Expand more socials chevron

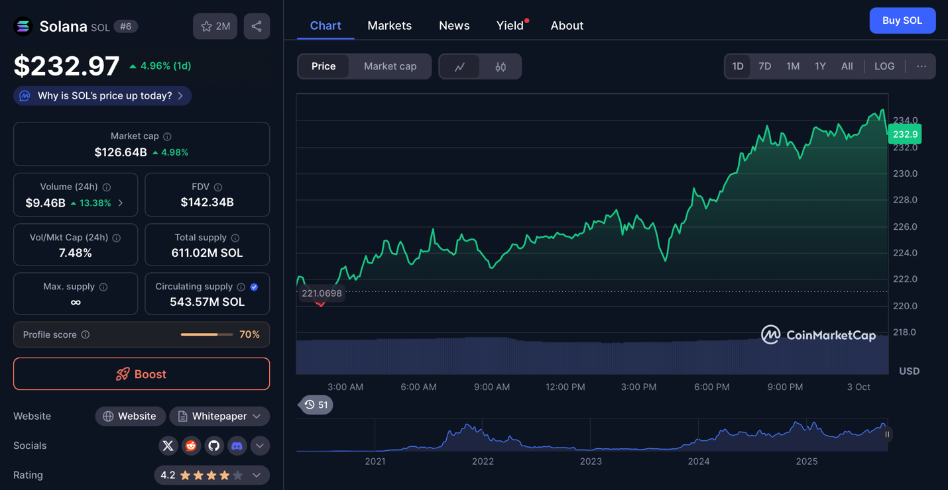coord(260,446)
